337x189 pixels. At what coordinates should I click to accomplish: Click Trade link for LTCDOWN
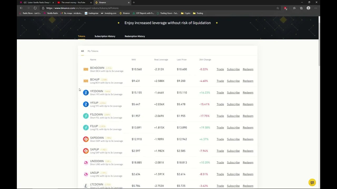[220, 186]
